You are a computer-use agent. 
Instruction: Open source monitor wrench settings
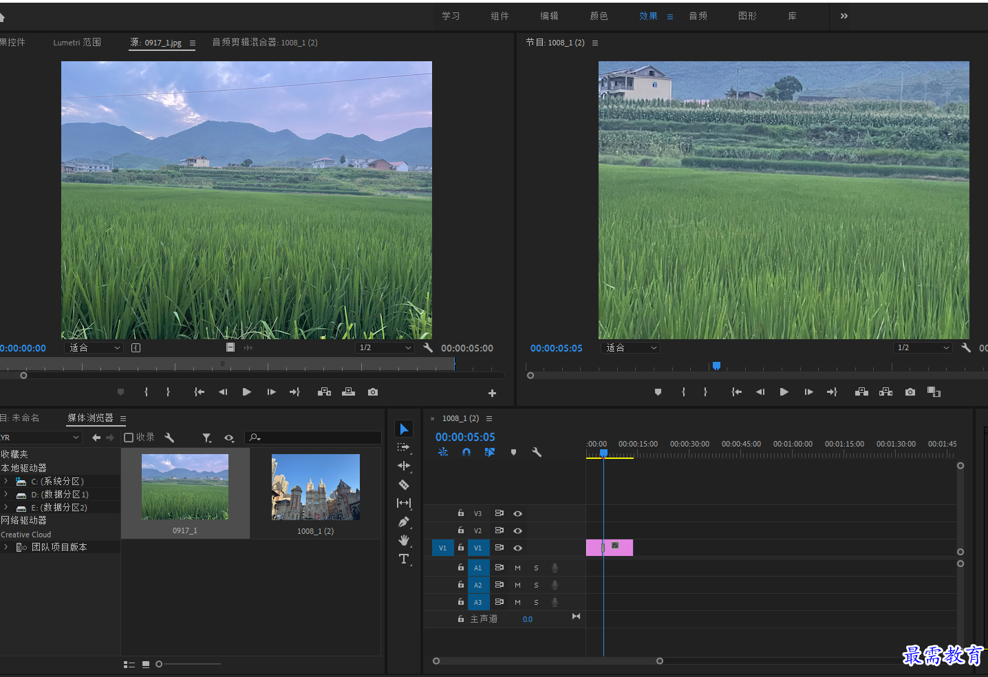tap(428, 348)
